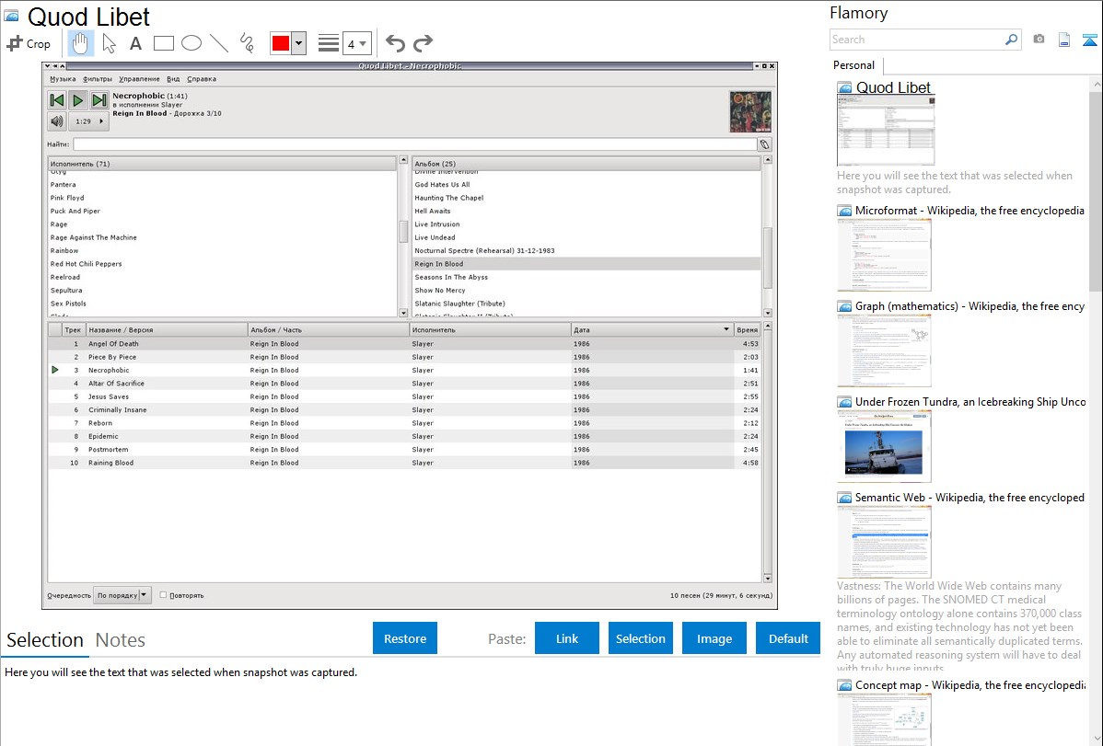Select the Crop tool
1103x746 pixels.
pyautogui.click(x=29, y=43)
